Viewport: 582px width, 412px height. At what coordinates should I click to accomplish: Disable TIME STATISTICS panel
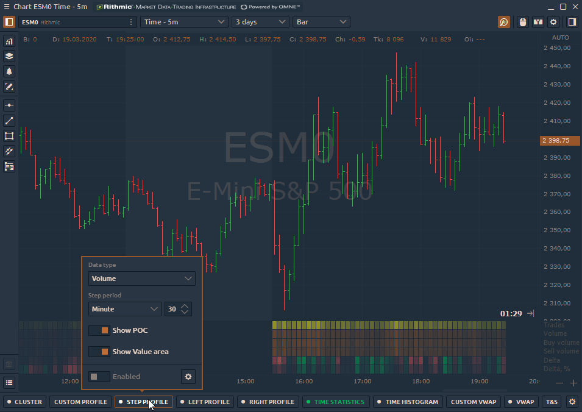[x=336, y=402]
